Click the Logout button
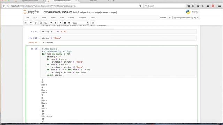The width and height of the screenshot is (223, 125). tap(195, 12)
